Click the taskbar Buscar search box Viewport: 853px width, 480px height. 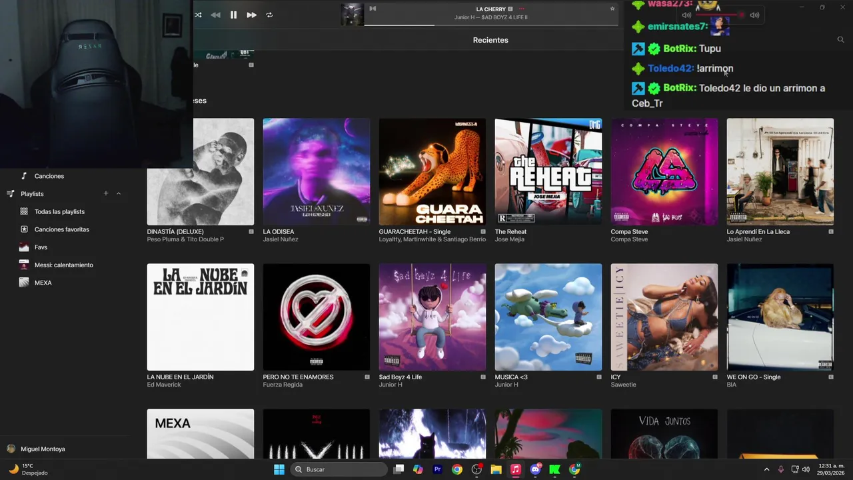339,469
